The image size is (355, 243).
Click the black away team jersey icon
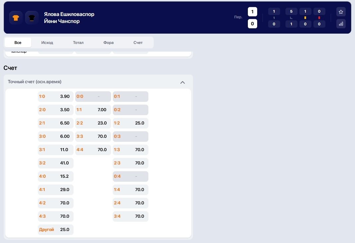[x=32, y=18]
